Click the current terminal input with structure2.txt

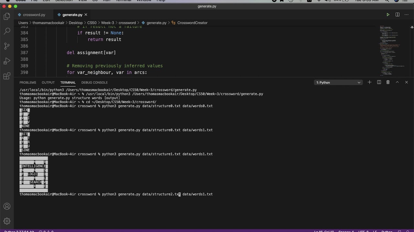[157, 194]
